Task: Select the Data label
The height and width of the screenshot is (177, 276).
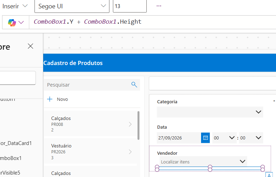Action: [x=162, y=127]
